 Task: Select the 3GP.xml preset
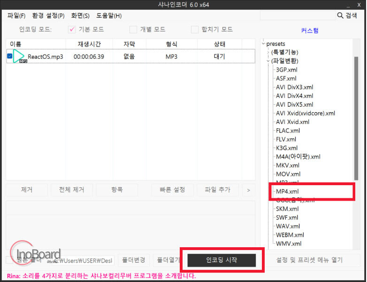(286, 70)
